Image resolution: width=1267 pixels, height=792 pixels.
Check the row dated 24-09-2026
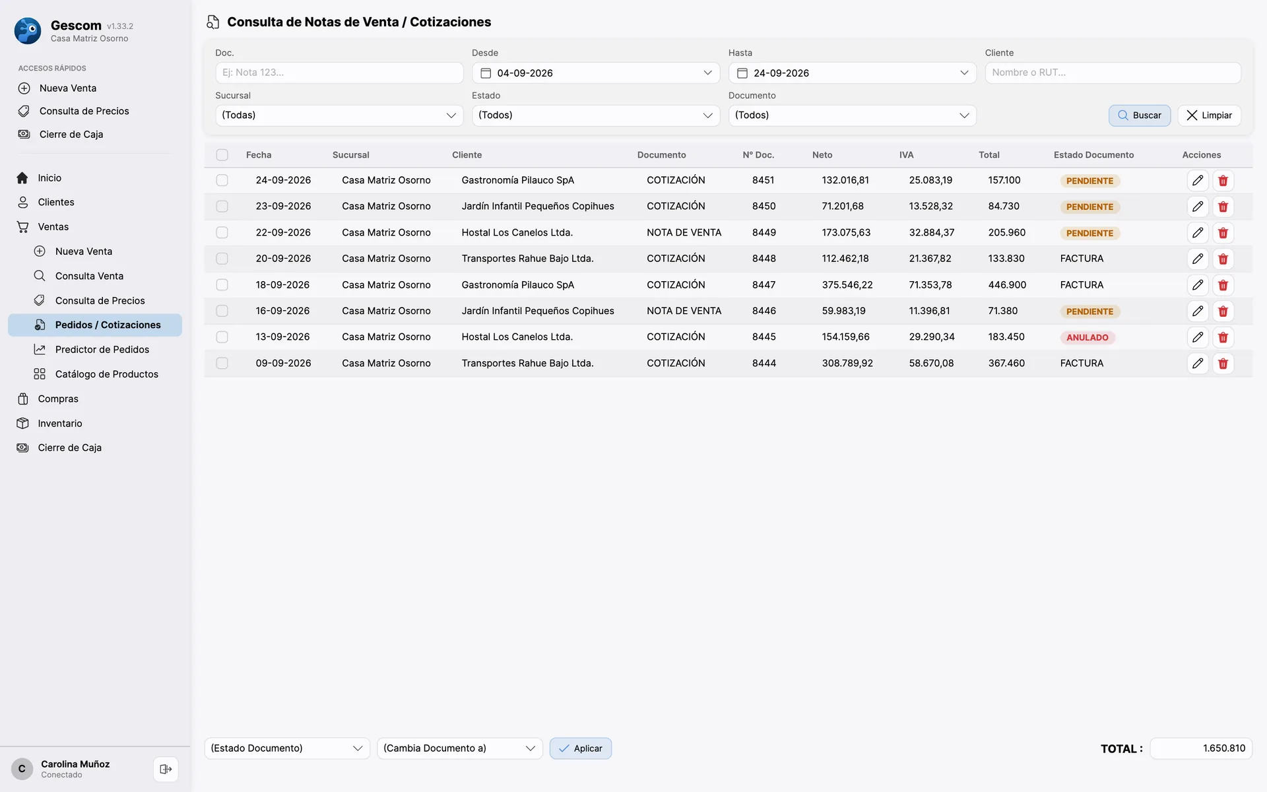click(x=222, y=180)
